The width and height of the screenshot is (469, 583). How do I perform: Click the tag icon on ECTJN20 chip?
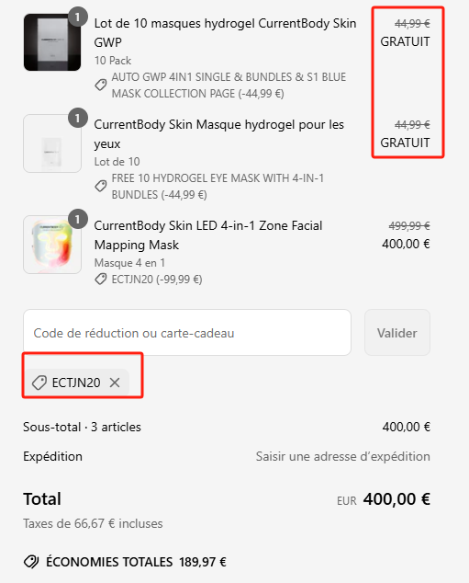click(39, 383)
